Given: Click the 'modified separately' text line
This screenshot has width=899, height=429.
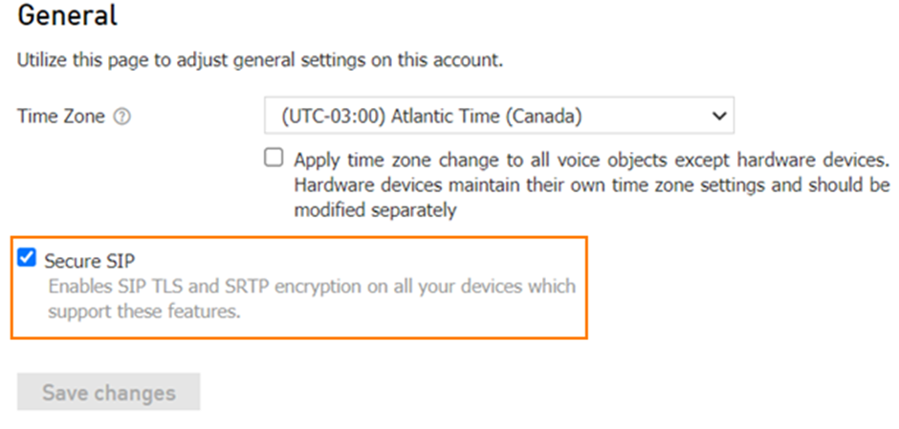Looking at the screenshot, I should pyautogui.click(x=375, y=210).
